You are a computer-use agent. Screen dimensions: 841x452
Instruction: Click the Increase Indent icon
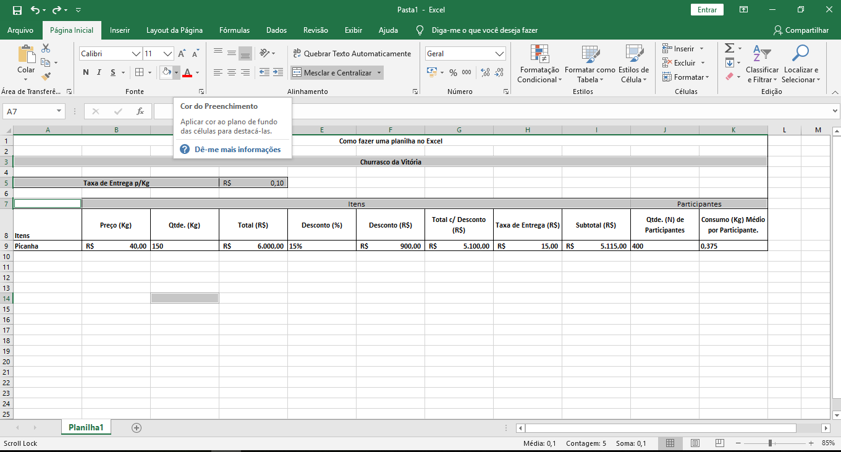click(278, 72)
